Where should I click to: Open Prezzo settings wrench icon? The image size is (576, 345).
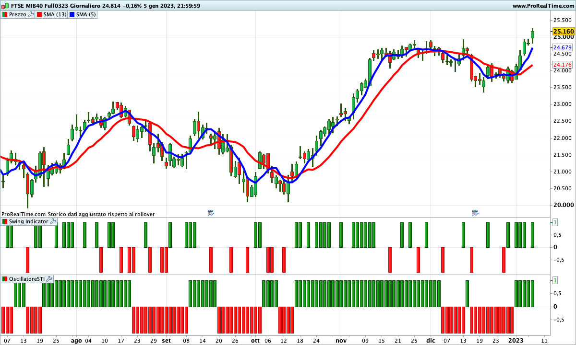click(31, 14)
